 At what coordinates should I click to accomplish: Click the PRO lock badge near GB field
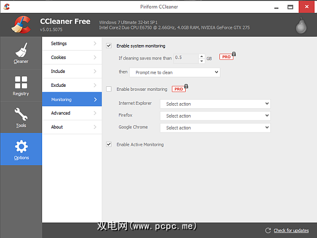(x=227, y=56)
